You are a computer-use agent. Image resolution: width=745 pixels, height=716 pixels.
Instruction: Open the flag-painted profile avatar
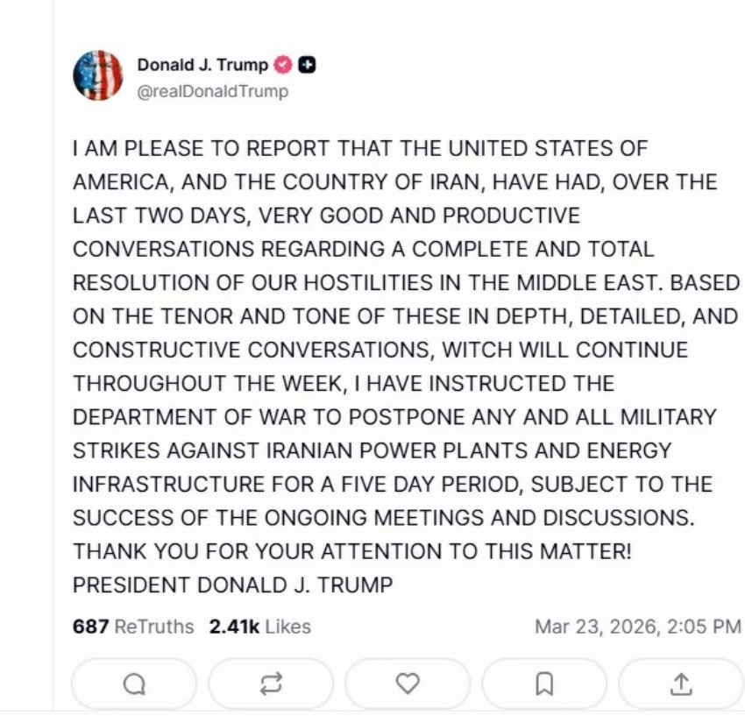point(98,75)
